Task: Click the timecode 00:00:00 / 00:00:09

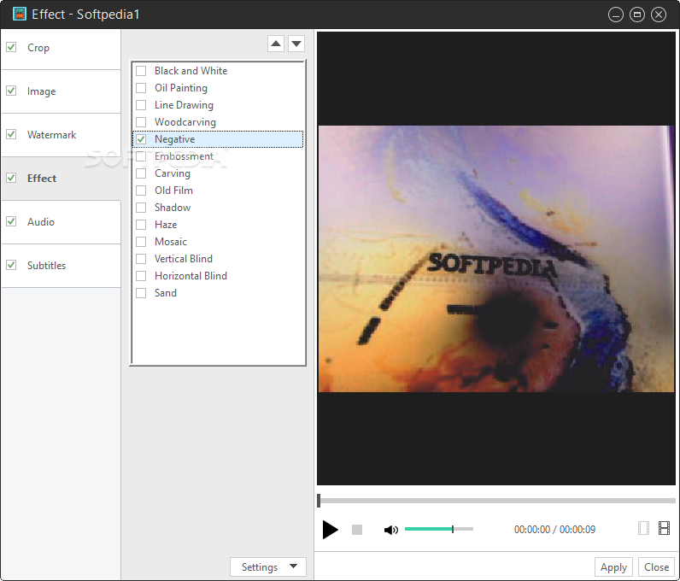Action: (554, 530)
